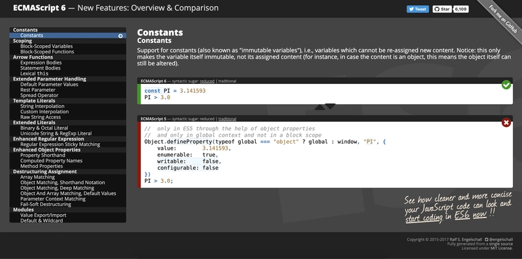The width and height of the screenshot is (522, 259).
Task: Select Block-Scoped Variables in sidebar
Action: tap(46, 46)
